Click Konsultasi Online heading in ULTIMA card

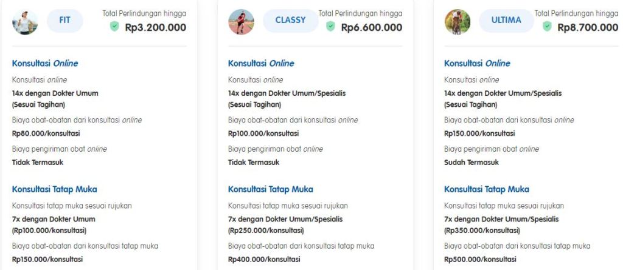click(477, 63)
